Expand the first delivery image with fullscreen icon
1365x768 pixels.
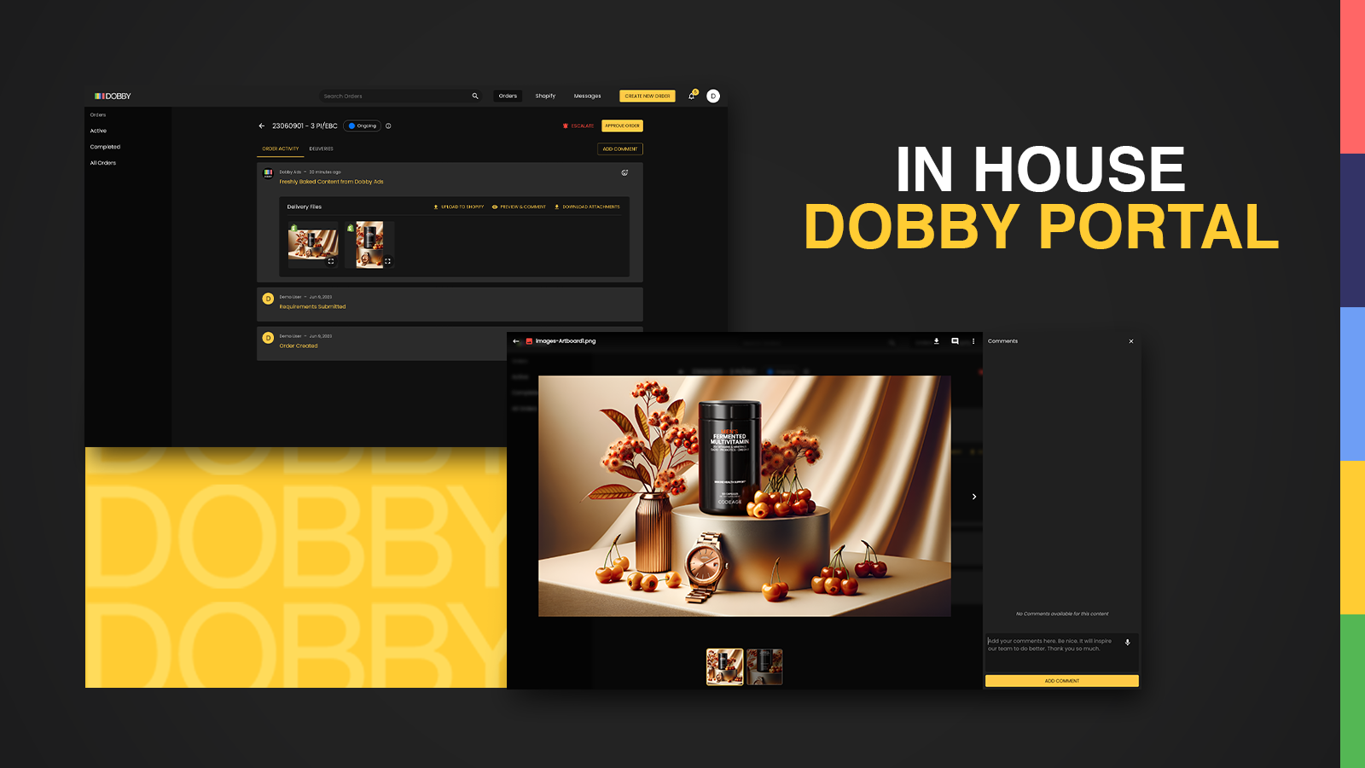[x=333, y=260]
